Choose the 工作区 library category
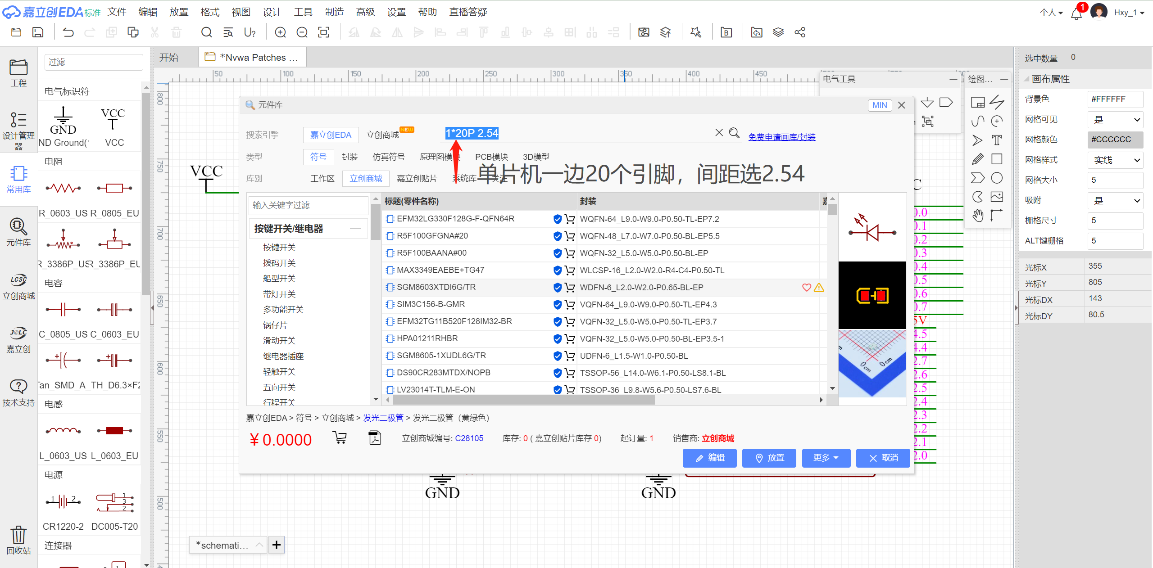This screenshot has height=568, width=1153. point(322,179)
